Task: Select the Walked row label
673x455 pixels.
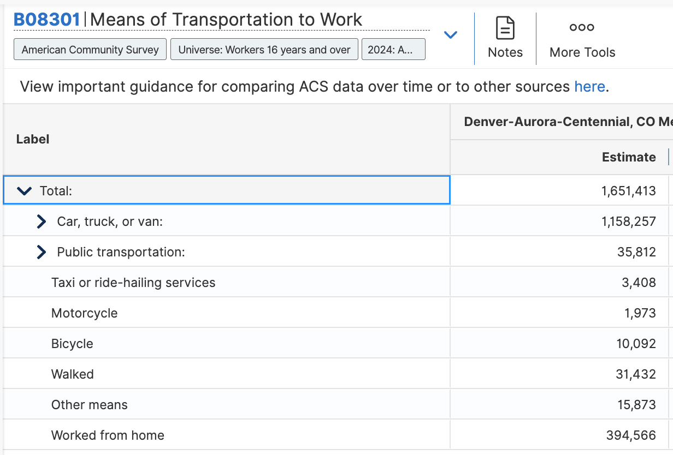Action: [73, 374]
